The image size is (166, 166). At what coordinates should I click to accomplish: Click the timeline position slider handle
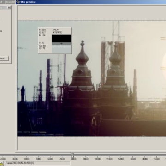pos(72,155)
